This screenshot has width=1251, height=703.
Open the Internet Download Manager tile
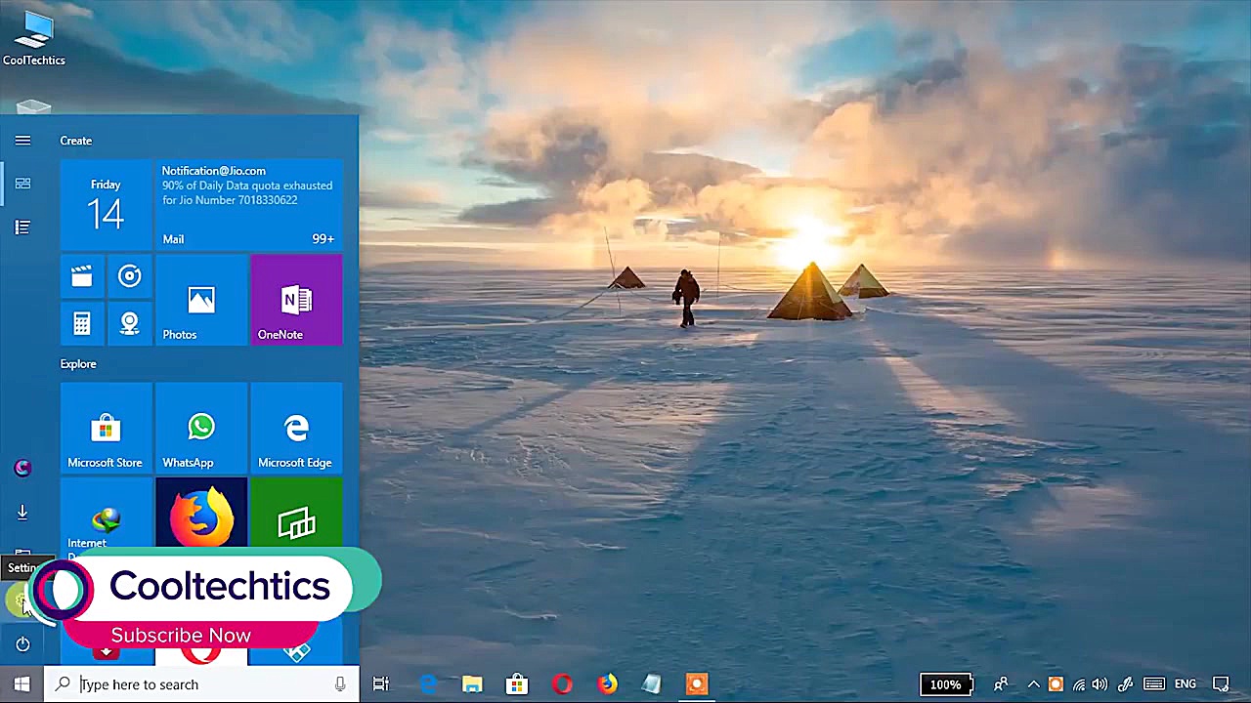[106, 517]
